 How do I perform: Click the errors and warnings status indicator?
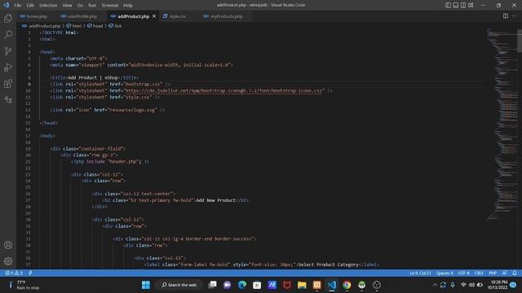click(14, 273)
